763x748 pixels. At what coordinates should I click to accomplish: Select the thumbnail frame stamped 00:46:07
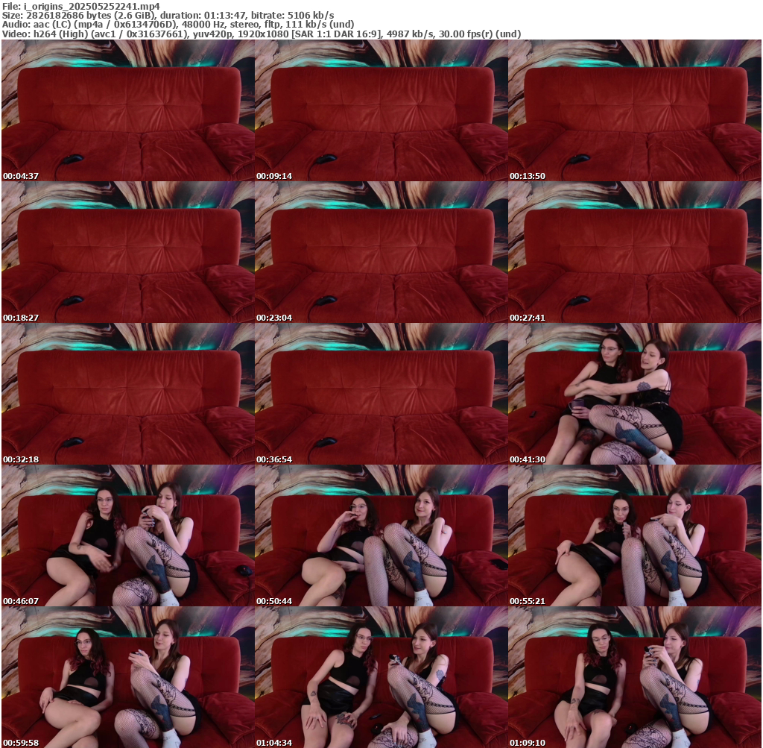click(x=128, y=535)
